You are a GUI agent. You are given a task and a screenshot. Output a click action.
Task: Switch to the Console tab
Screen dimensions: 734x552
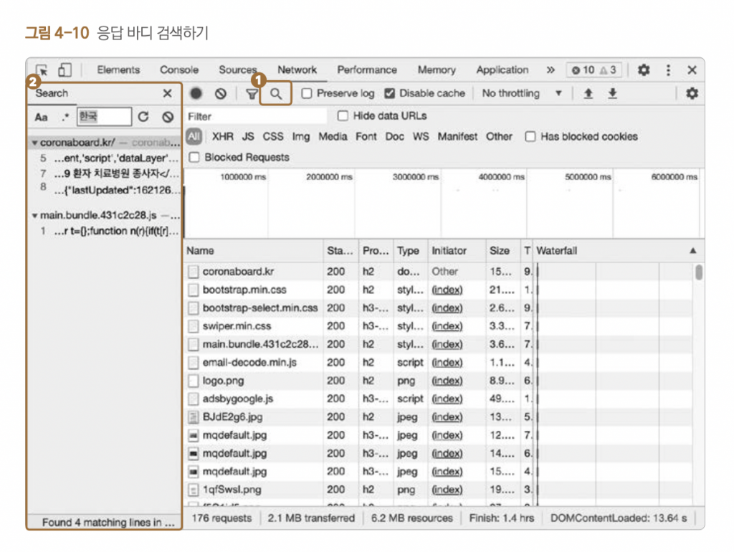tap(179, 70)
